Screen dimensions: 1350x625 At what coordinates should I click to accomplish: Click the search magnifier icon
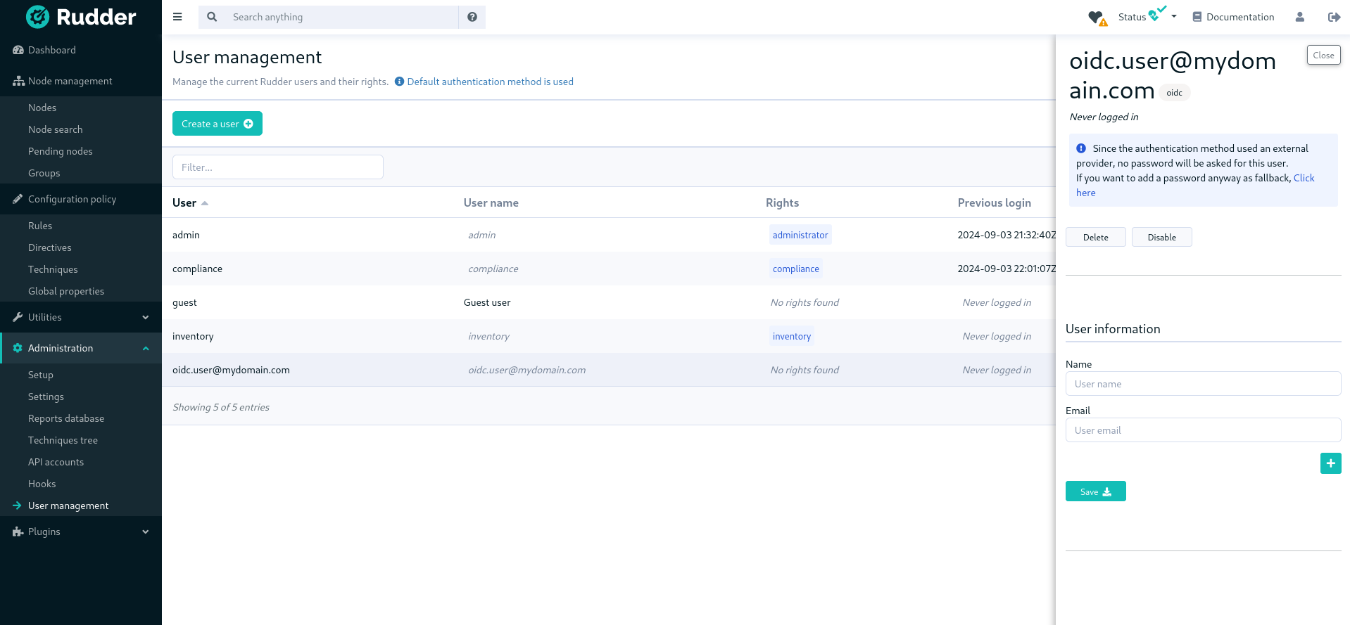(x=212, y=17)
